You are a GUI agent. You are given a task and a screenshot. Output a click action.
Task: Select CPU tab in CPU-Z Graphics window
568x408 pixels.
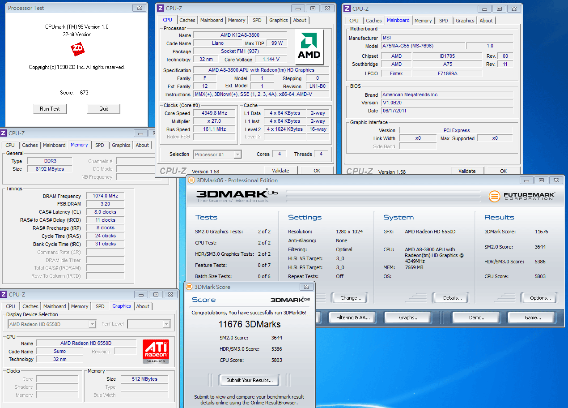click(11, 306)
